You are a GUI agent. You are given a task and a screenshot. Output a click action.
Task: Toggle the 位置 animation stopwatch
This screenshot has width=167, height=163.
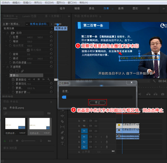[x=10, y=37]
